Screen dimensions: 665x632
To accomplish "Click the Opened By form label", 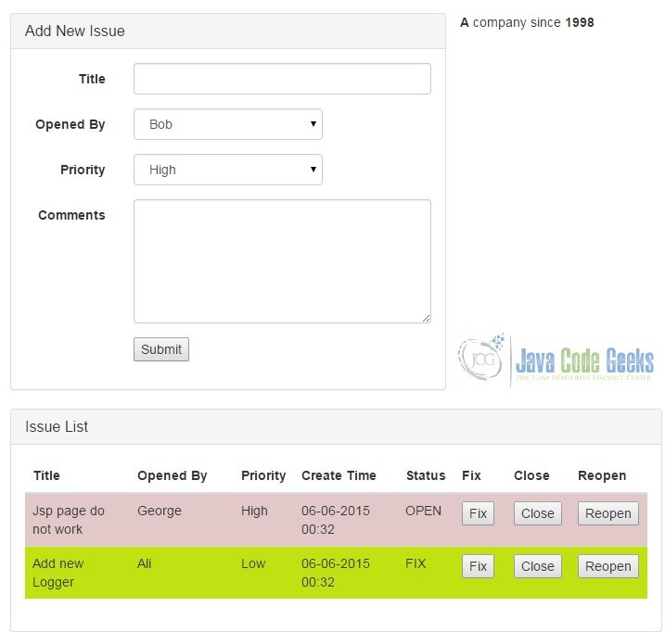I will point(70,124).
